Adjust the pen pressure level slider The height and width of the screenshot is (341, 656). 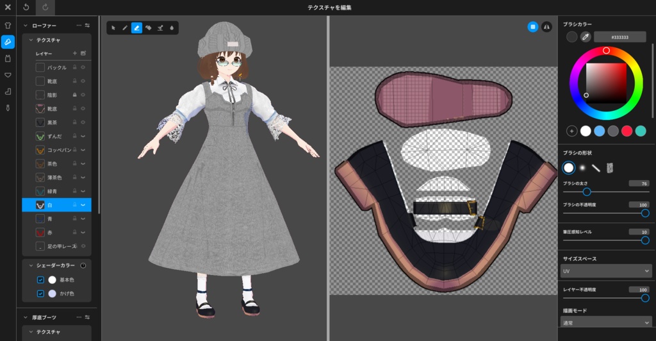pos(645,240)
